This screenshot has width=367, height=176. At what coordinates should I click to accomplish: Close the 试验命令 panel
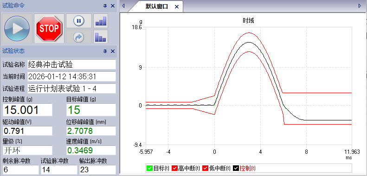[113, 6]
